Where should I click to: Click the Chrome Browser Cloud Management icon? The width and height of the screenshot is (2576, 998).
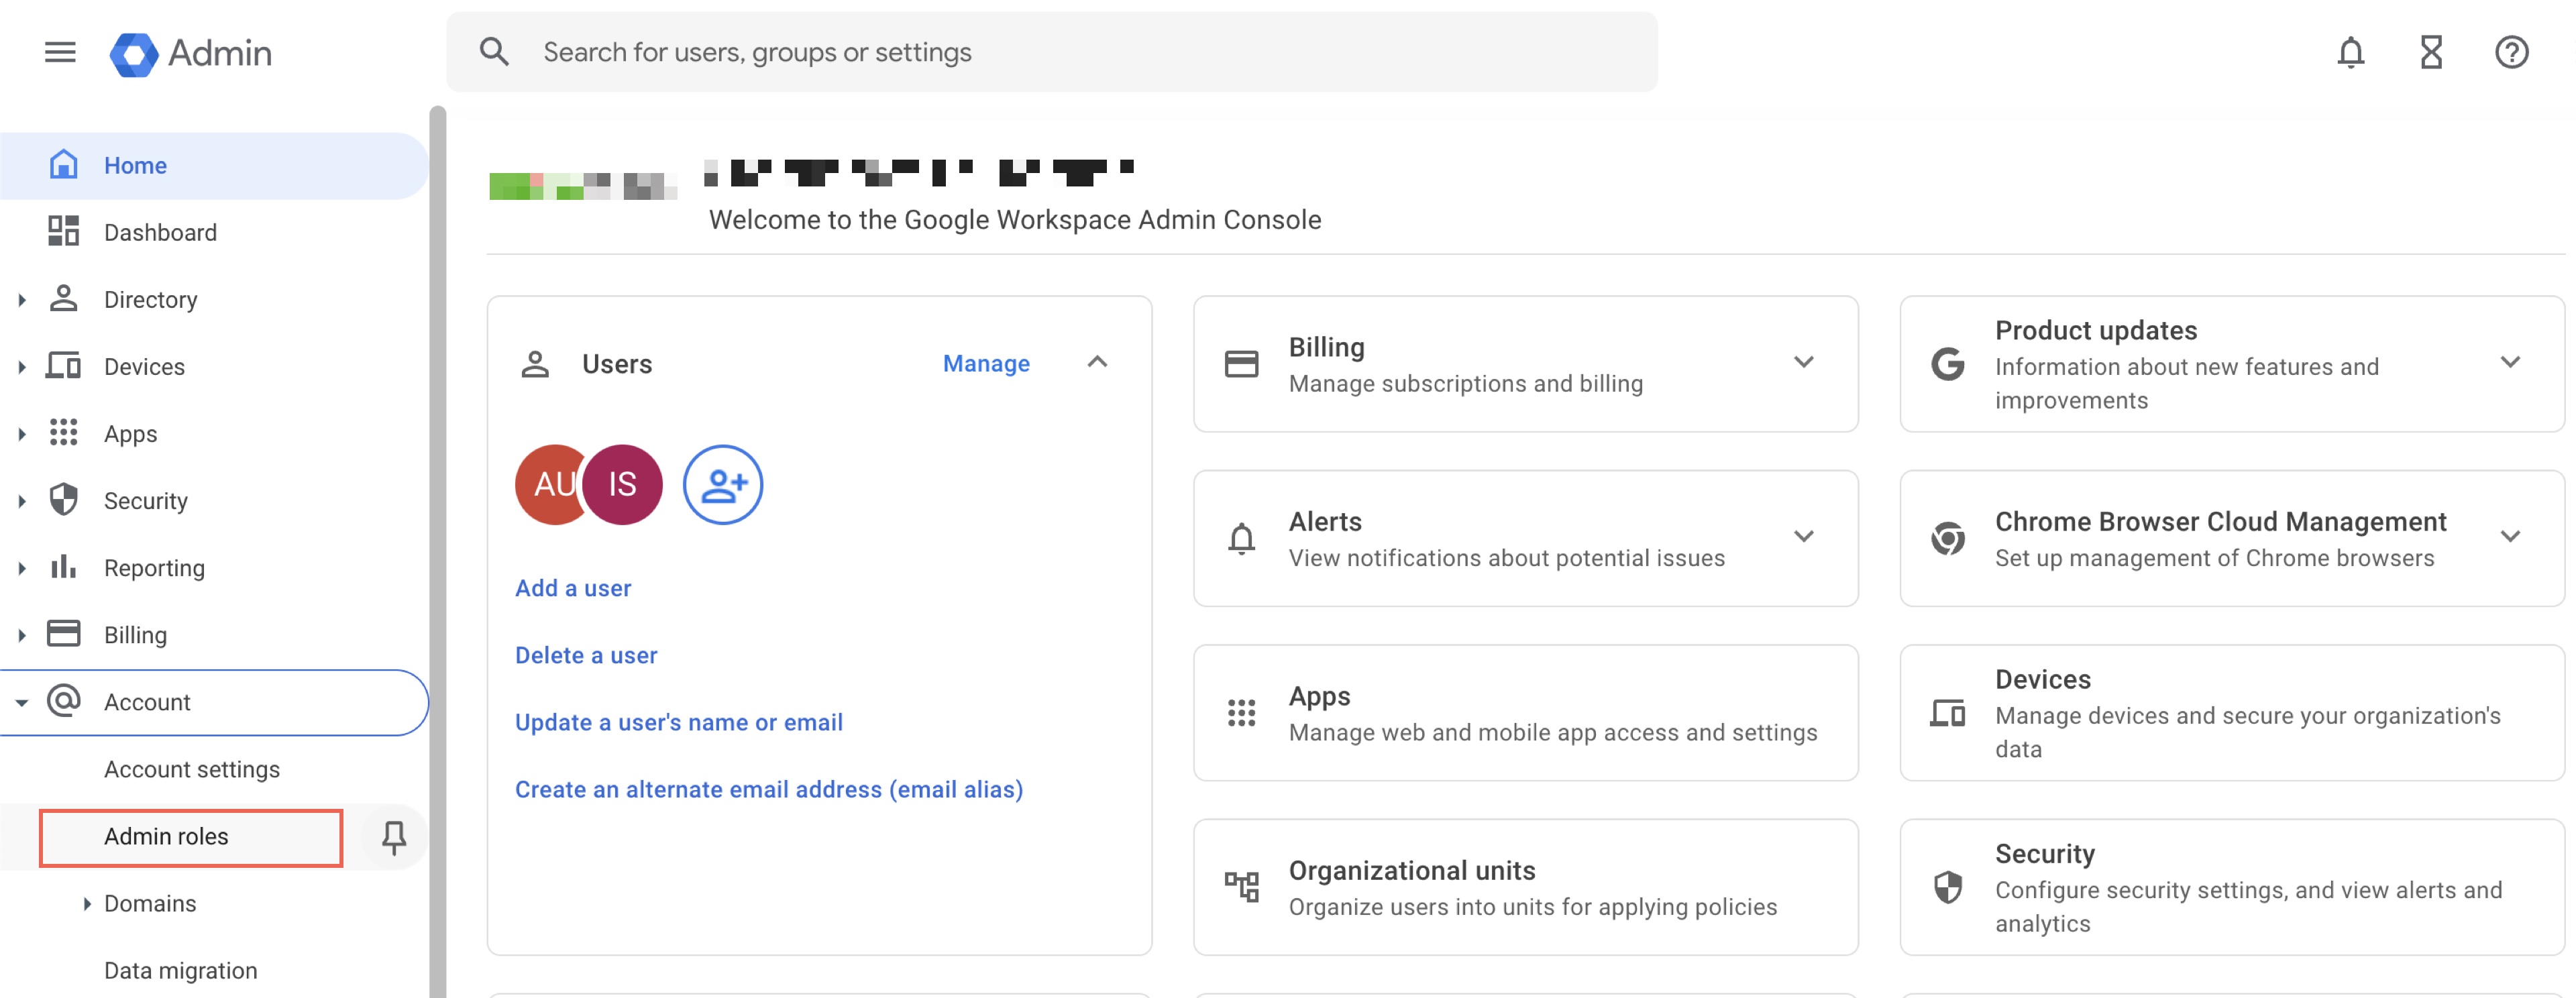tap(1947, 538)
